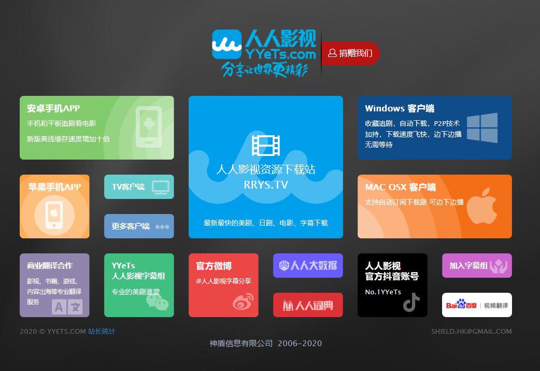Click the Windows logo icon
The width and height of the screenshot is (540, 371).
pyautogui.click(x=482, y=128)
